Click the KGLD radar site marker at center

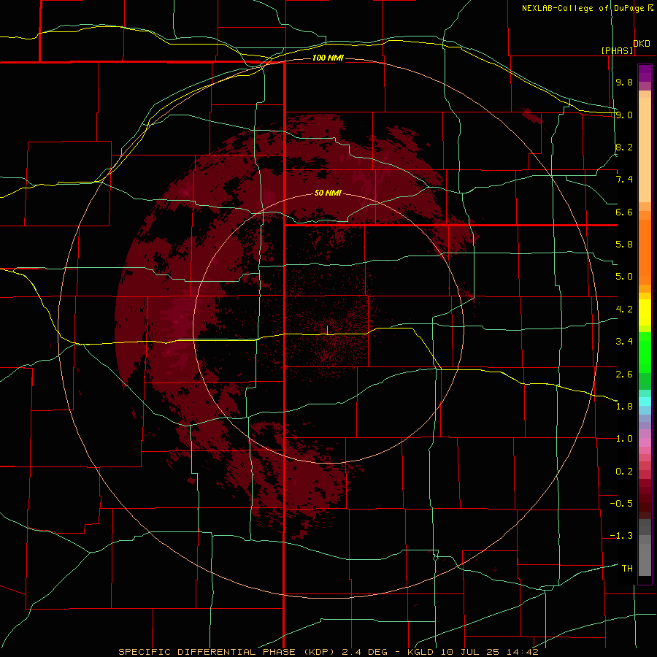pyautogui.click(x=327, y=330)
